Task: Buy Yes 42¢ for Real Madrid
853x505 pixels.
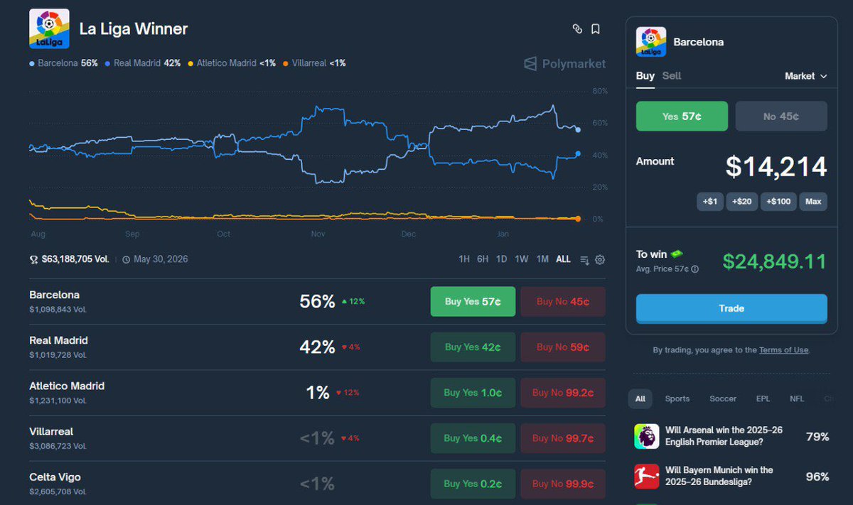Action: (x=473, y=347)
